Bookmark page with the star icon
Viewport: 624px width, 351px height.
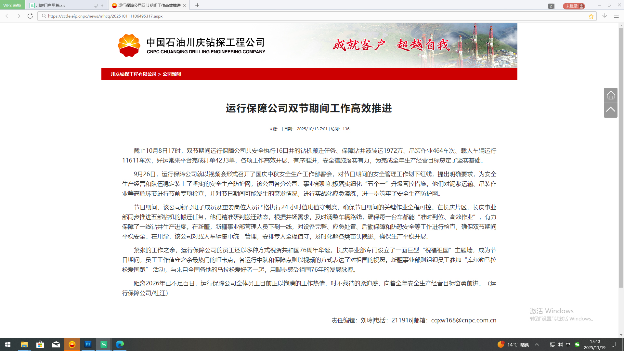[x=591, y=16]
